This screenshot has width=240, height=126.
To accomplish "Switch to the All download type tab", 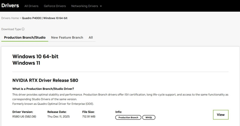I will click(91, 37).
